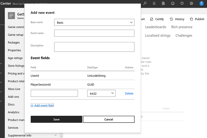
Task: Click into the Description text box
Action: [94, 47]
